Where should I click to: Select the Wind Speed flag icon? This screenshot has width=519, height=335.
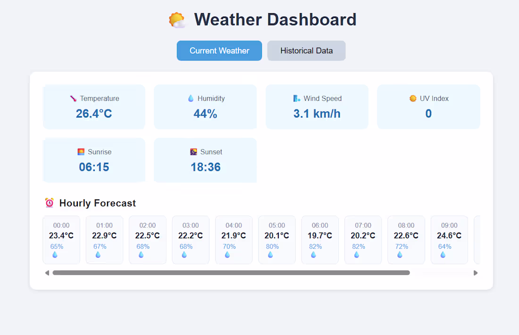[296, 98]
